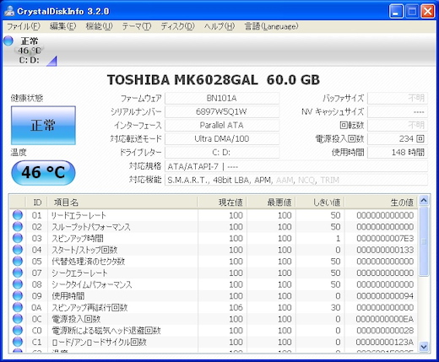The image size is (439, 362).
Task: Click the firmware field BN101A
Action: pyautogui.click(x=222, y=99)
